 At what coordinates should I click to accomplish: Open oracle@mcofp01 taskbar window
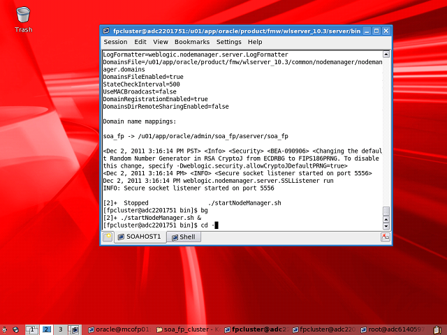coord(119,329)
